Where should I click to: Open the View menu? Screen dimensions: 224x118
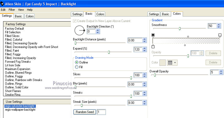click(21, 10)
